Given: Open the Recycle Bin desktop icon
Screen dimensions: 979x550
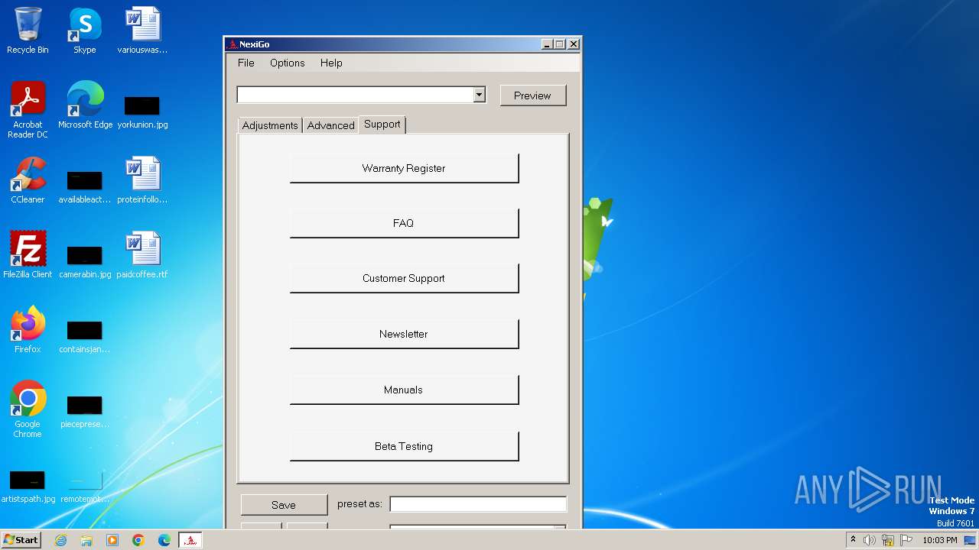Looking at the screenshot, I should tap(28, 31).
